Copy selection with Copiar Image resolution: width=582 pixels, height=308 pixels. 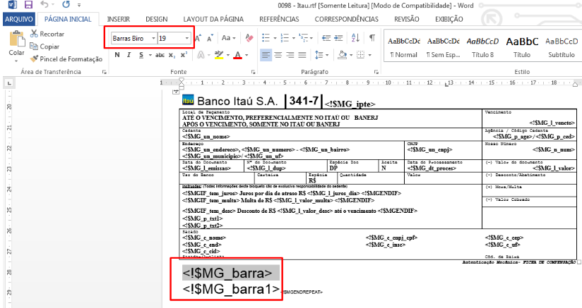click(44, 47)
